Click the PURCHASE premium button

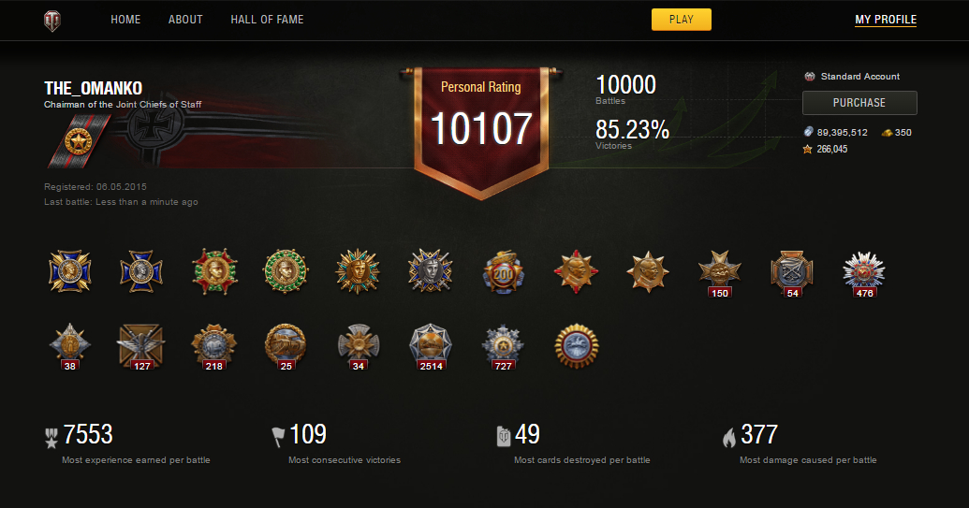[859, 103]
